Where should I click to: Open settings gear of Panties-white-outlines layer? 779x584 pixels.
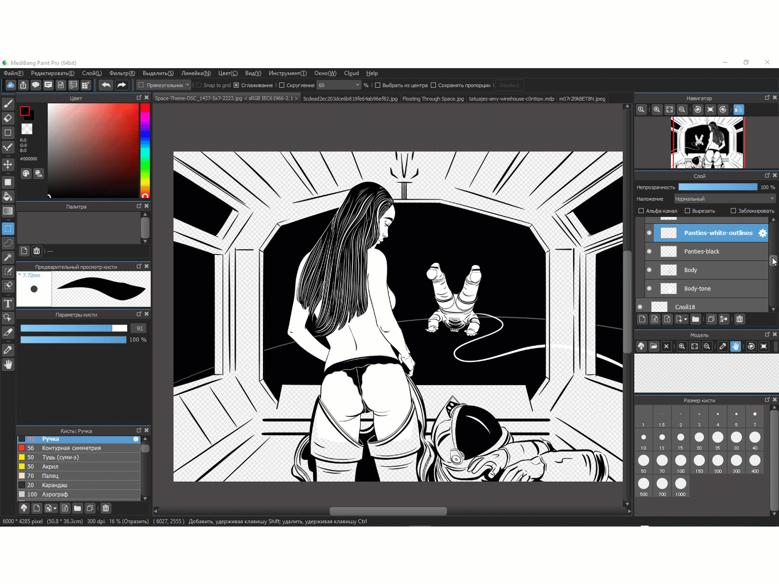click(762, 233)
